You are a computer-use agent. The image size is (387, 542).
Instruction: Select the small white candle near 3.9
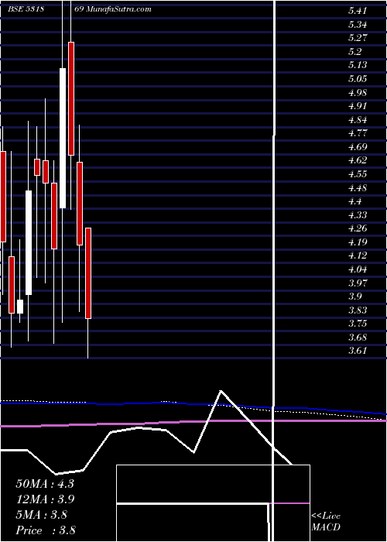tap(20, 307)
